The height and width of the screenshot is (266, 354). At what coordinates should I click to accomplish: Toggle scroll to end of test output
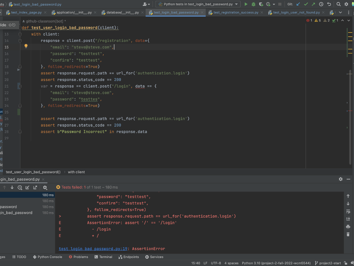click(x=348, y=219)
